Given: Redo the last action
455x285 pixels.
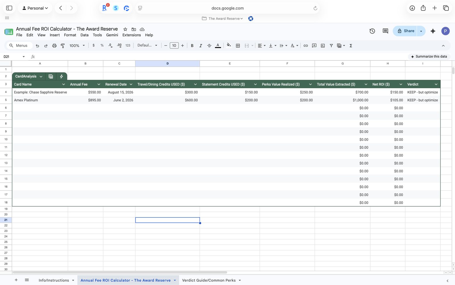Looking at the screenshot, I should (x=46, y=46).
